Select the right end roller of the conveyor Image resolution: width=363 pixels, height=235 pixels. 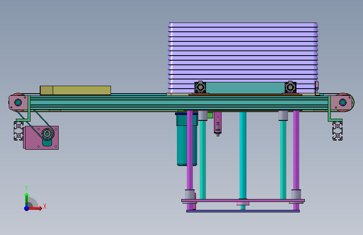344,102
